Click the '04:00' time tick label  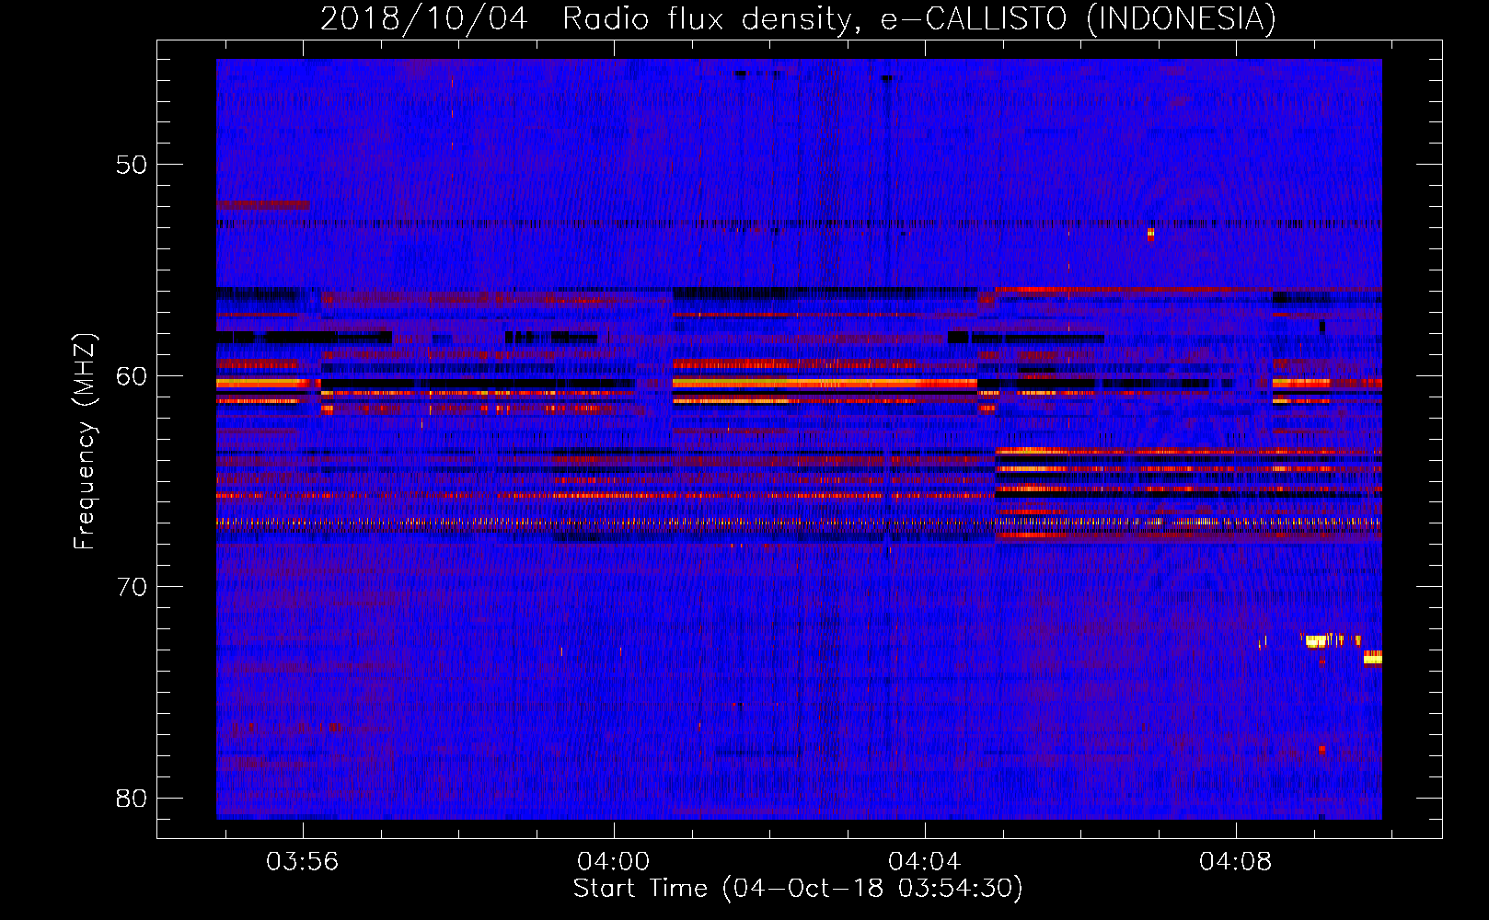(614, 862)
